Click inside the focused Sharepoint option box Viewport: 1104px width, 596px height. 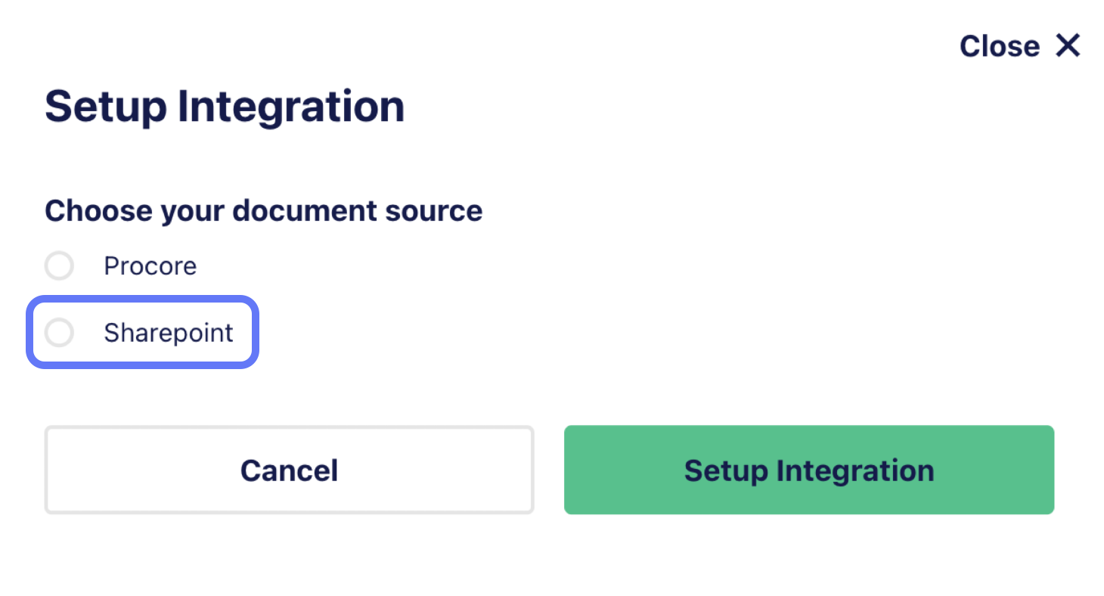(144, 333)
